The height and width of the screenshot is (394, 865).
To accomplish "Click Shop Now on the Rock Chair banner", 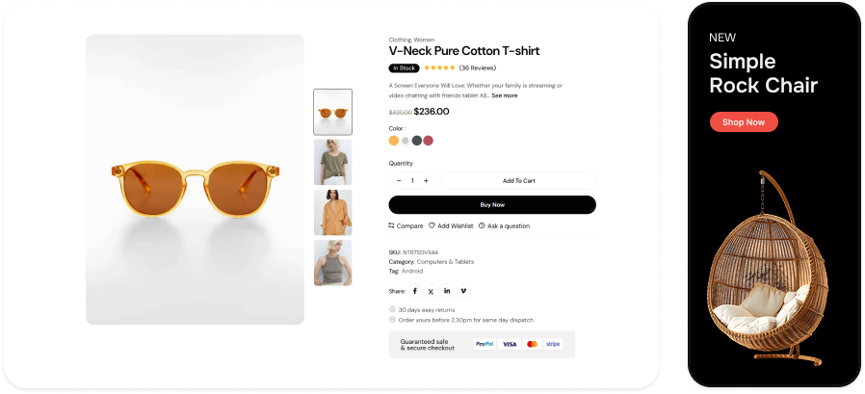I will (744, 122).
